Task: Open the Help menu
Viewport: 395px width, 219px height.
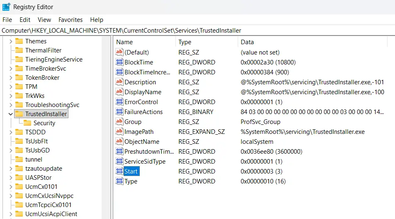Action: (x=97, y=19)
